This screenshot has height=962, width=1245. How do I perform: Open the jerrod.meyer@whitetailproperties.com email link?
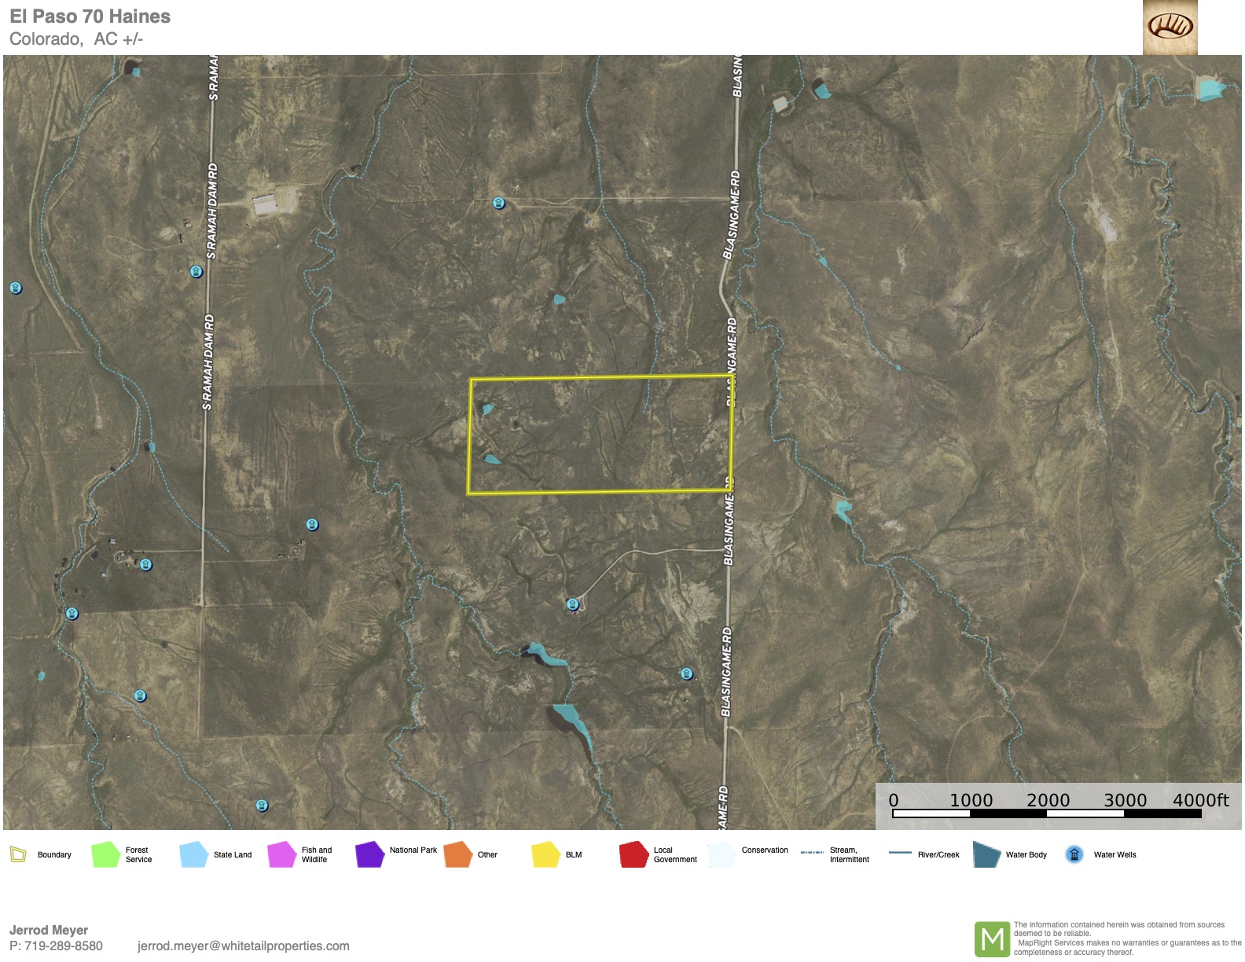point(243,945)
